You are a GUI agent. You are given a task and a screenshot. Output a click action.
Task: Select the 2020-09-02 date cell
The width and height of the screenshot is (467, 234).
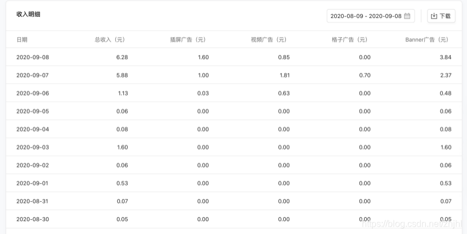click(x=33, y=165)
